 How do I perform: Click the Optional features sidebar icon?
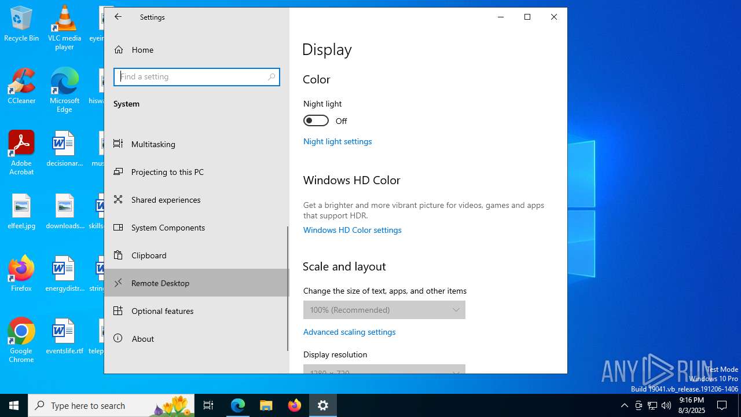pyautogui.click(x=118, y=310)
